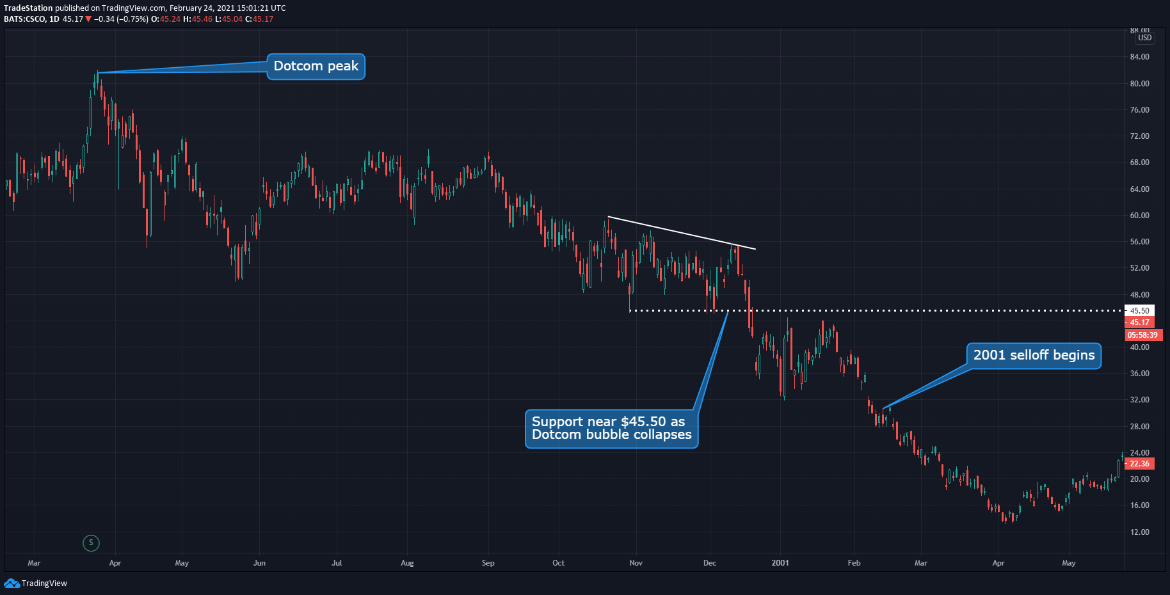Click the TradeStation author name
The width and height of the screenshot is (1170, 595).
point(28,8)
